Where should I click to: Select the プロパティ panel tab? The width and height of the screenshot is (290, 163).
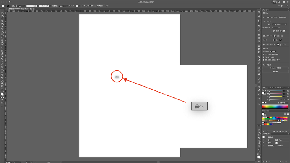(x=265, y=10)
